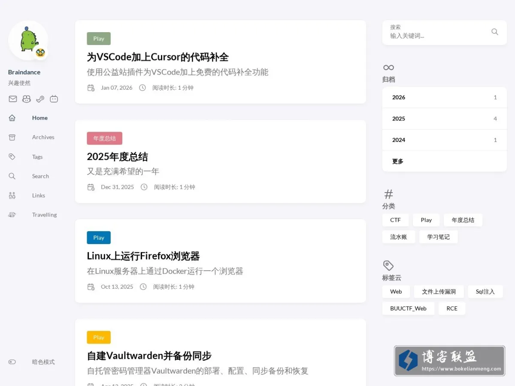Go to the Home menu item

(x=40, y=118)
